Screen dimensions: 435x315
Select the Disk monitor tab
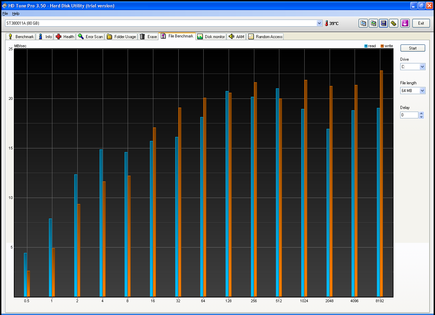[x=211, y=36]
